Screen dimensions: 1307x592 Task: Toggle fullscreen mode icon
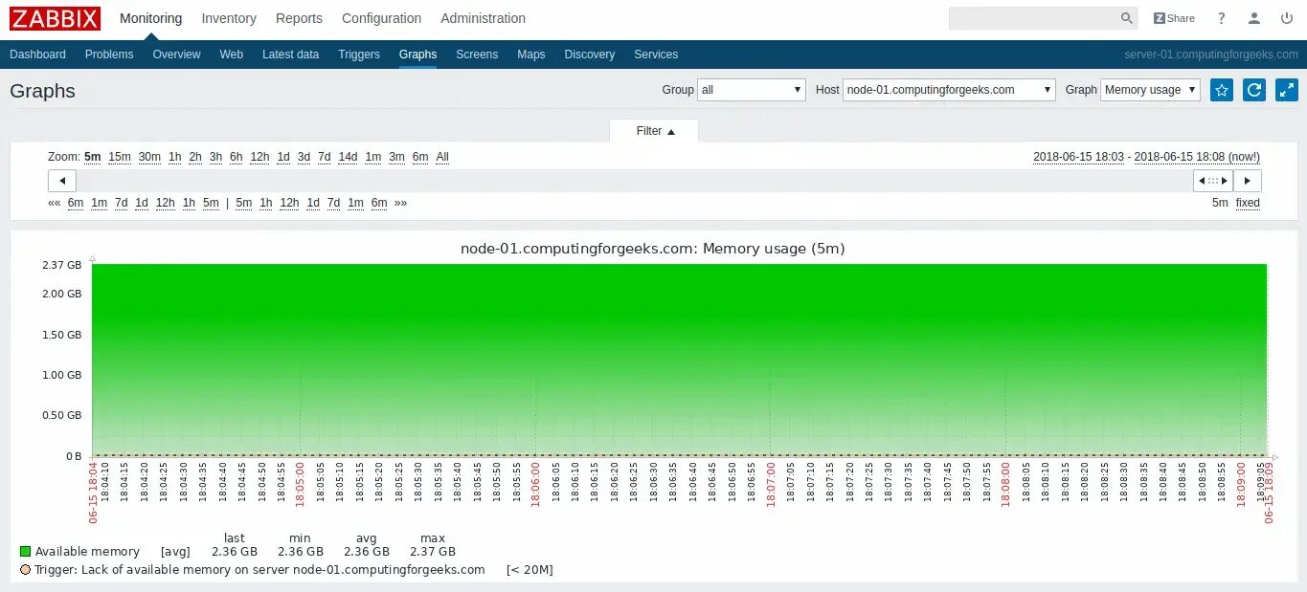1287,90
